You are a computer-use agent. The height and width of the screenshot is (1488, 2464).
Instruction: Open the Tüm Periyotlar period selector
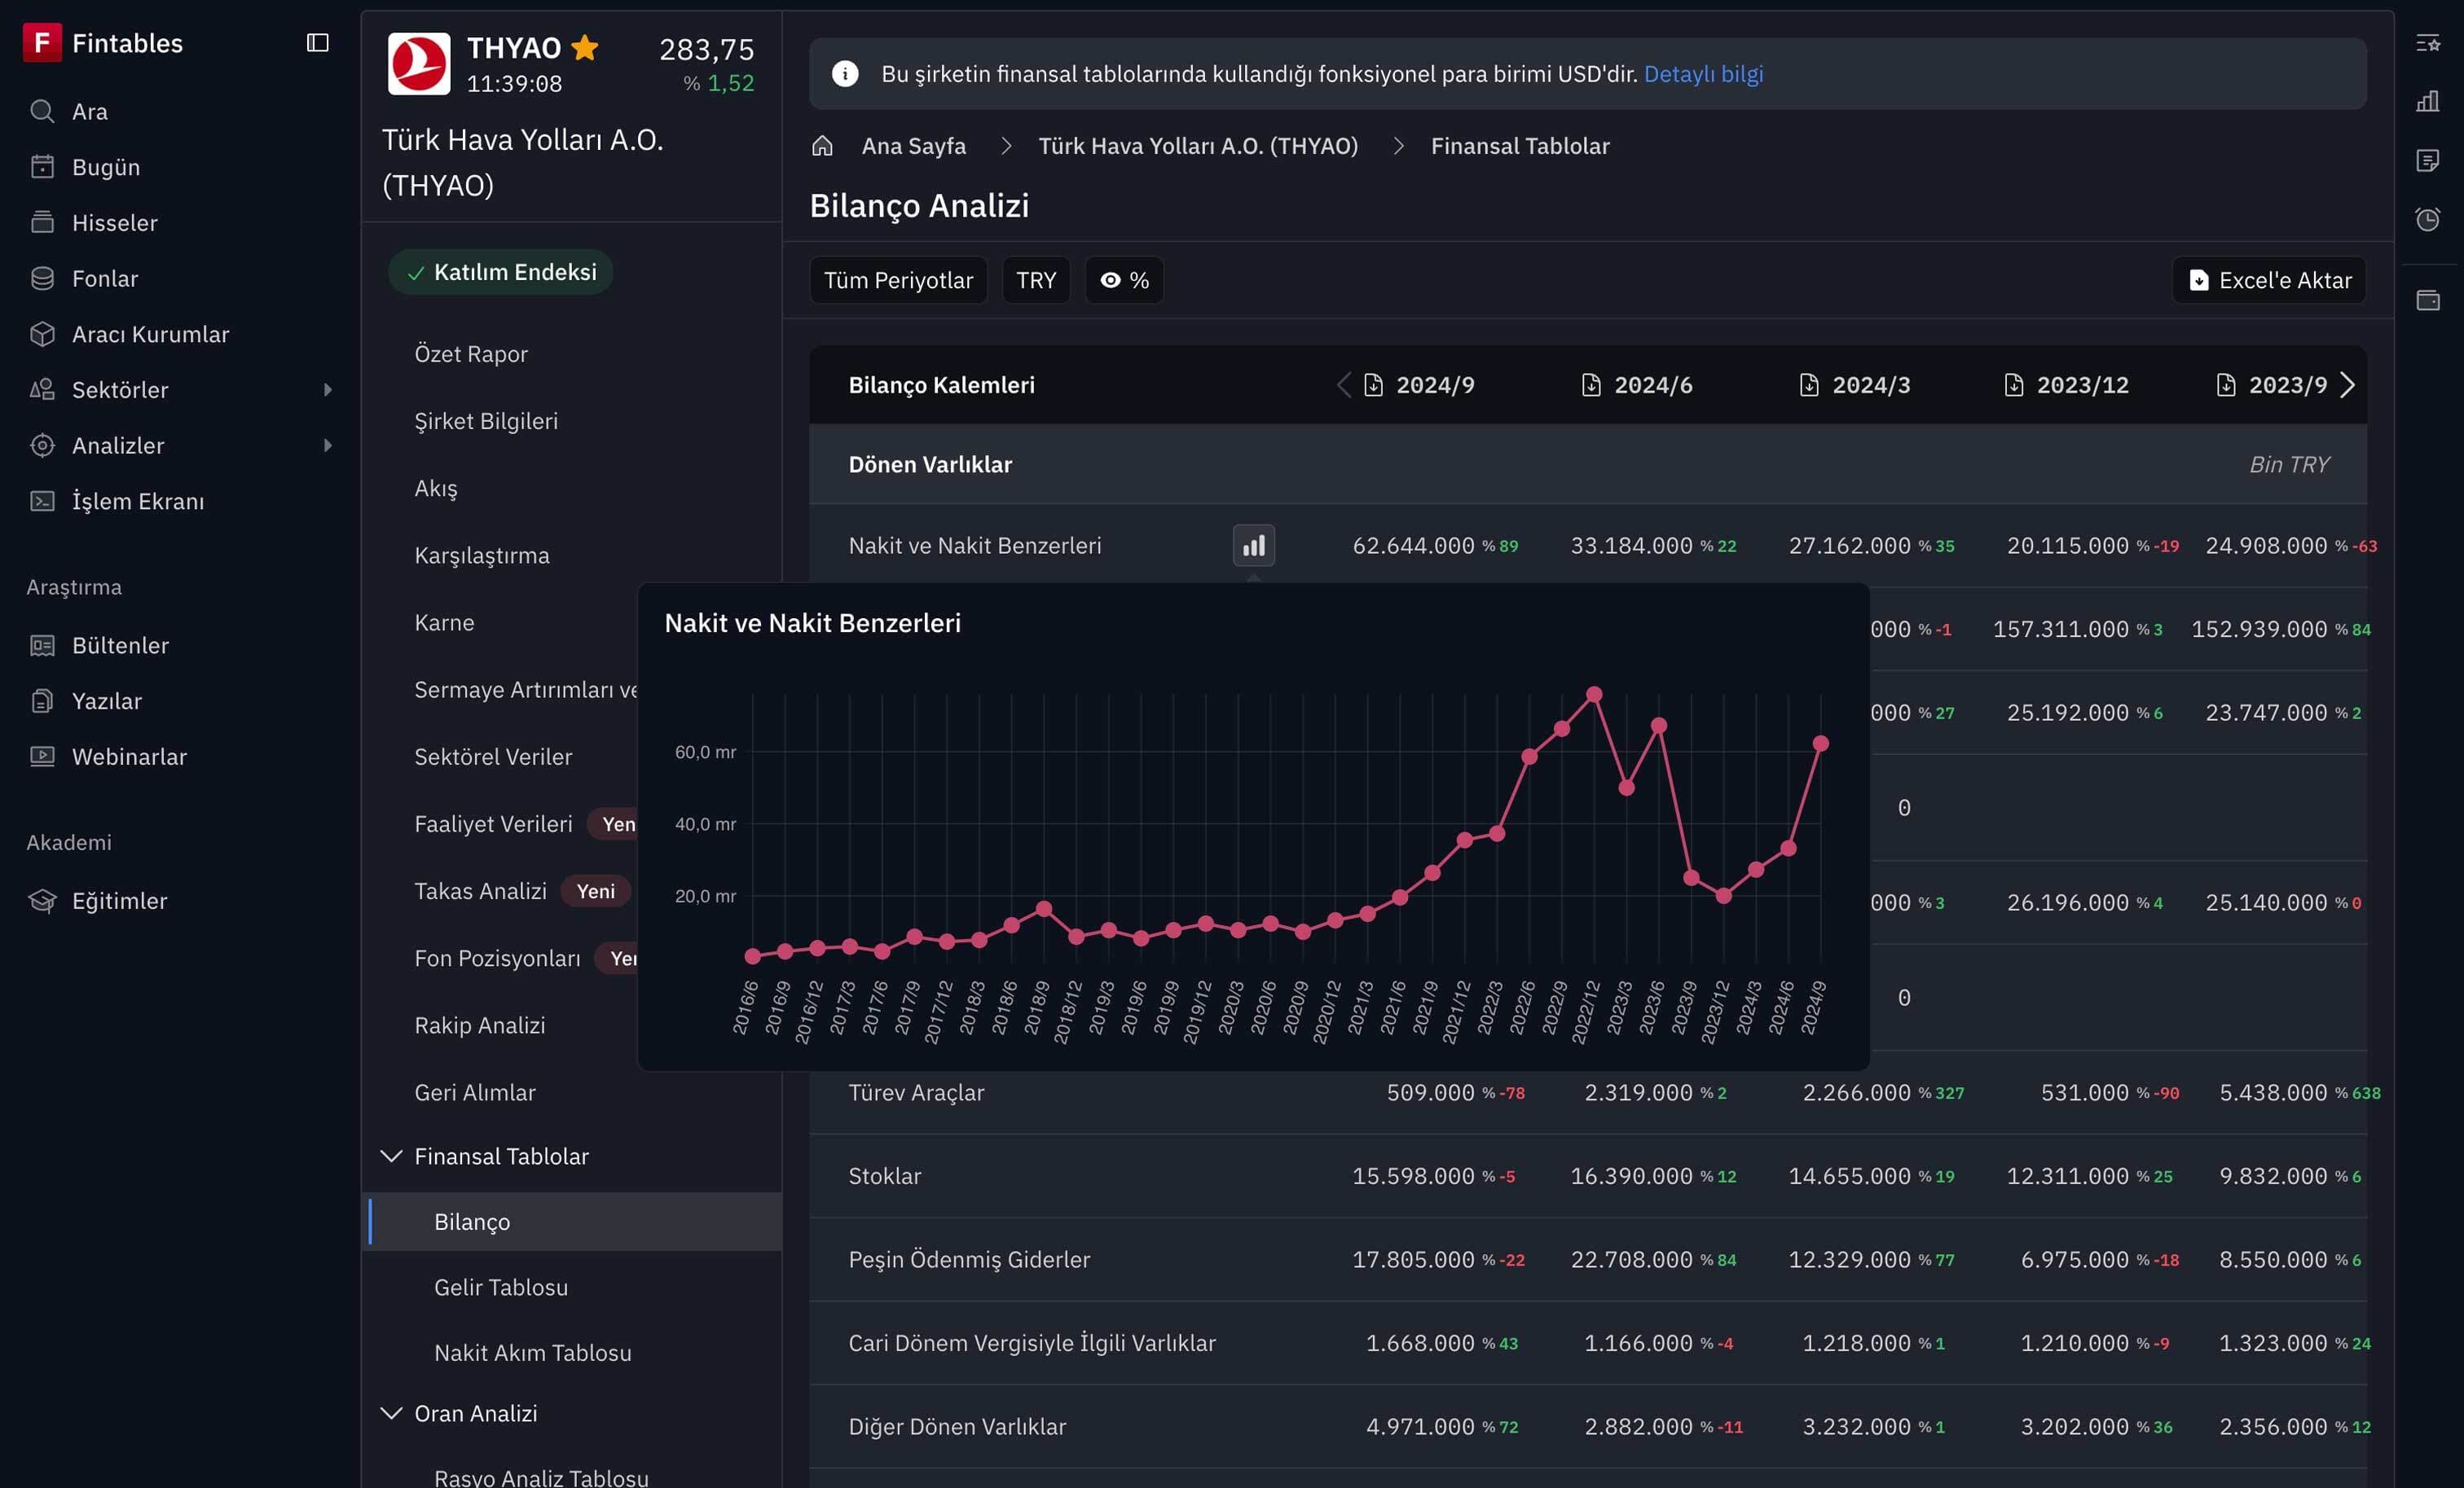(897, 280)
